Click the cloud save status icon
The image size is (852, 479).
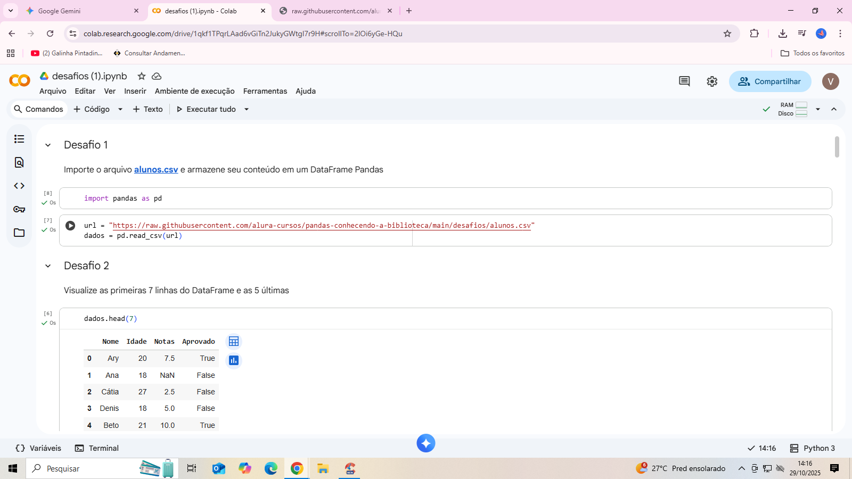pos(157,76)
